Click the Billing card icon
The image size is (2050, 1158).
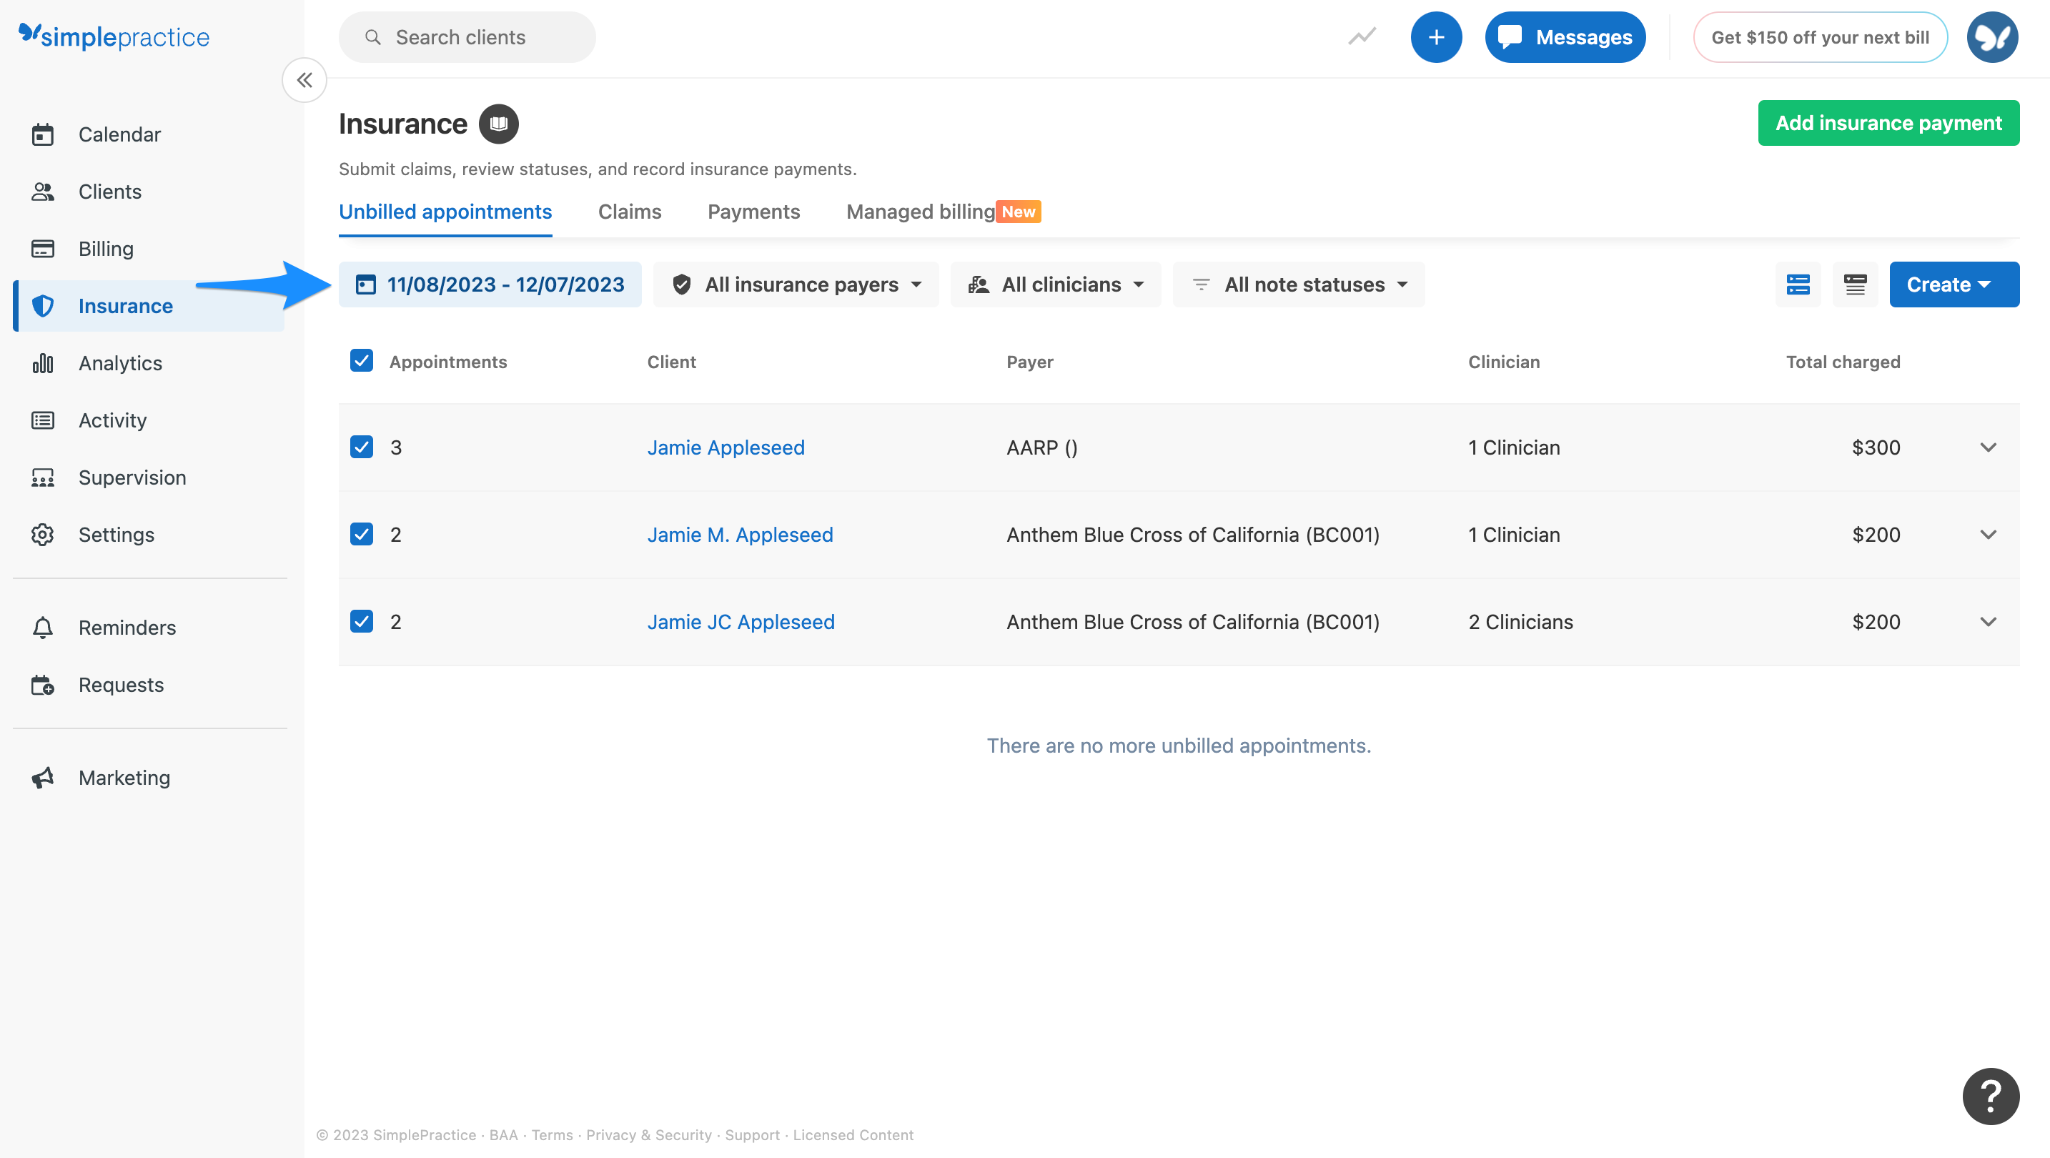coord(42,249)
